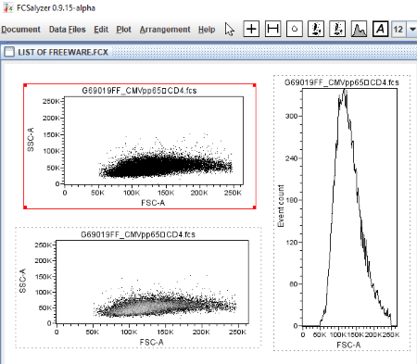Select the text annotation tool

(x=380, y=29)
